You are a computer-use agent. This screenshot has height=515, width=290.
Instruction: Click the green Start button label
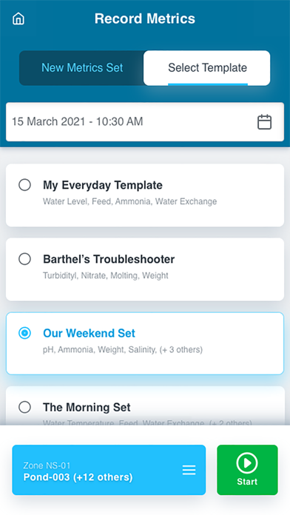pos(247,482)
